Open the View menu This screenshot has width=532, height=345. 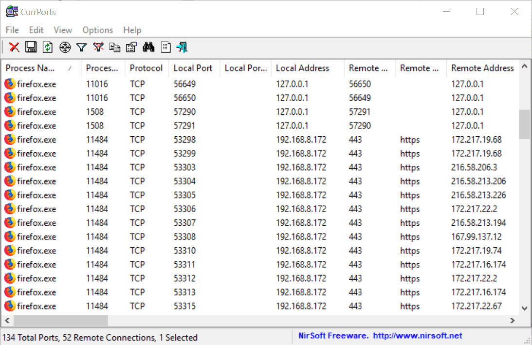click(x=63, y=30)
